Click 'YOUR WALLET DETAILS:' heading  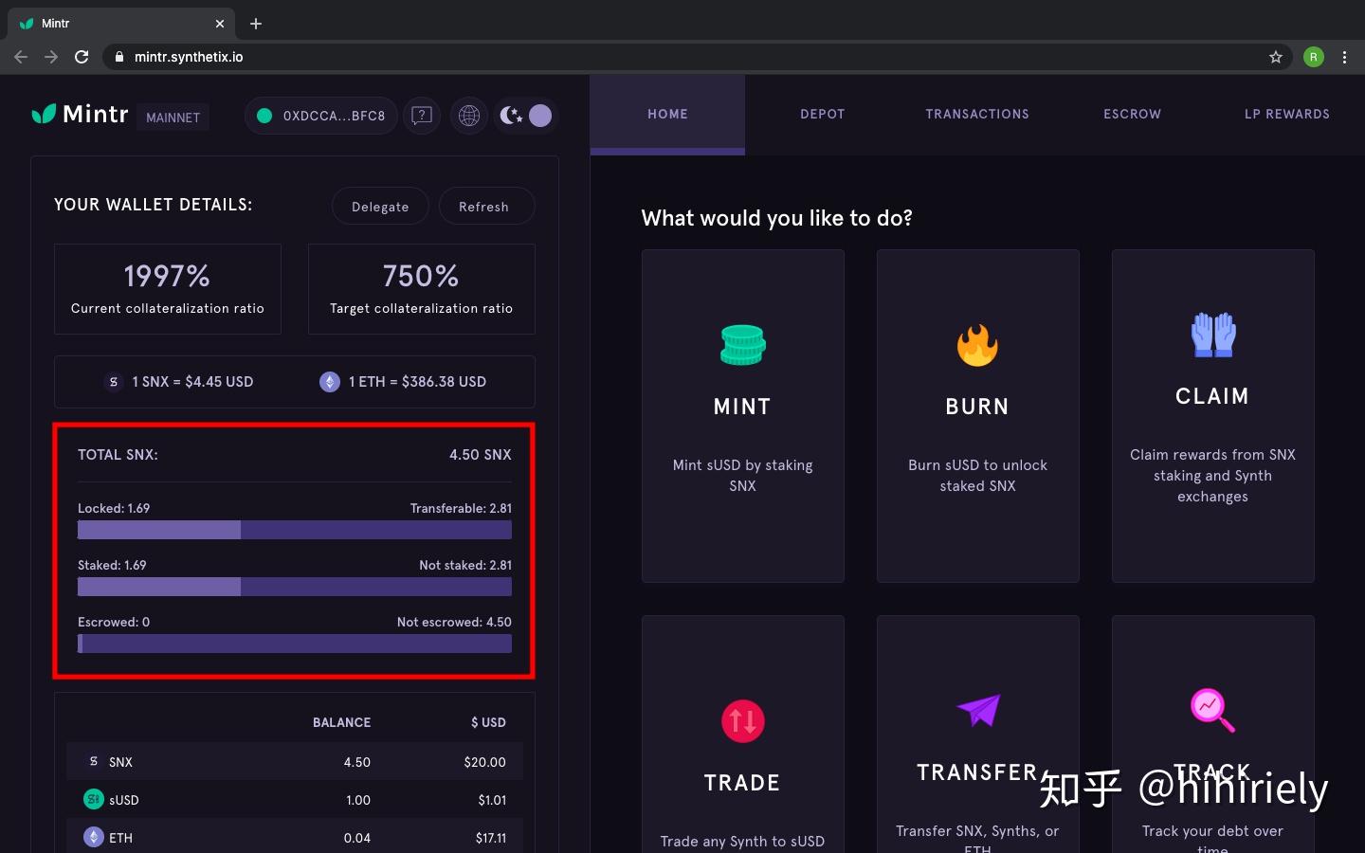(154, 205)
